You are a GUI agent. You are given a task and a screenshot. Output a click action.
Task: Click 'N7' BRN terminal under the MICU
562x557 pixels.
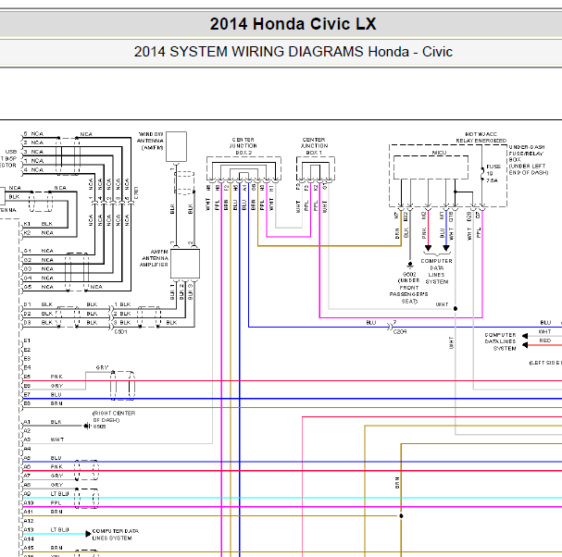[396, 216]
